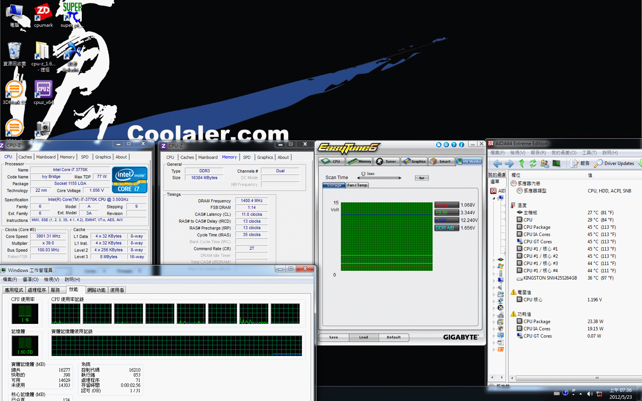Image resolution: width=642 pixels, height=401 pixels.
Task: Click AIDA64 monitor diagnostics toolbar icon
Action: 556,163
